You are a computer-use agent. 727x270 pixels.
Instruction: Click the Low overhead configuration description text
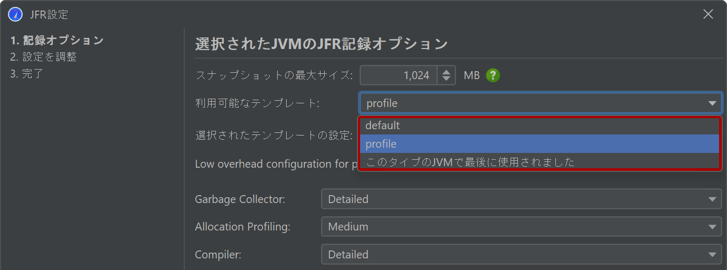(277, 164)
